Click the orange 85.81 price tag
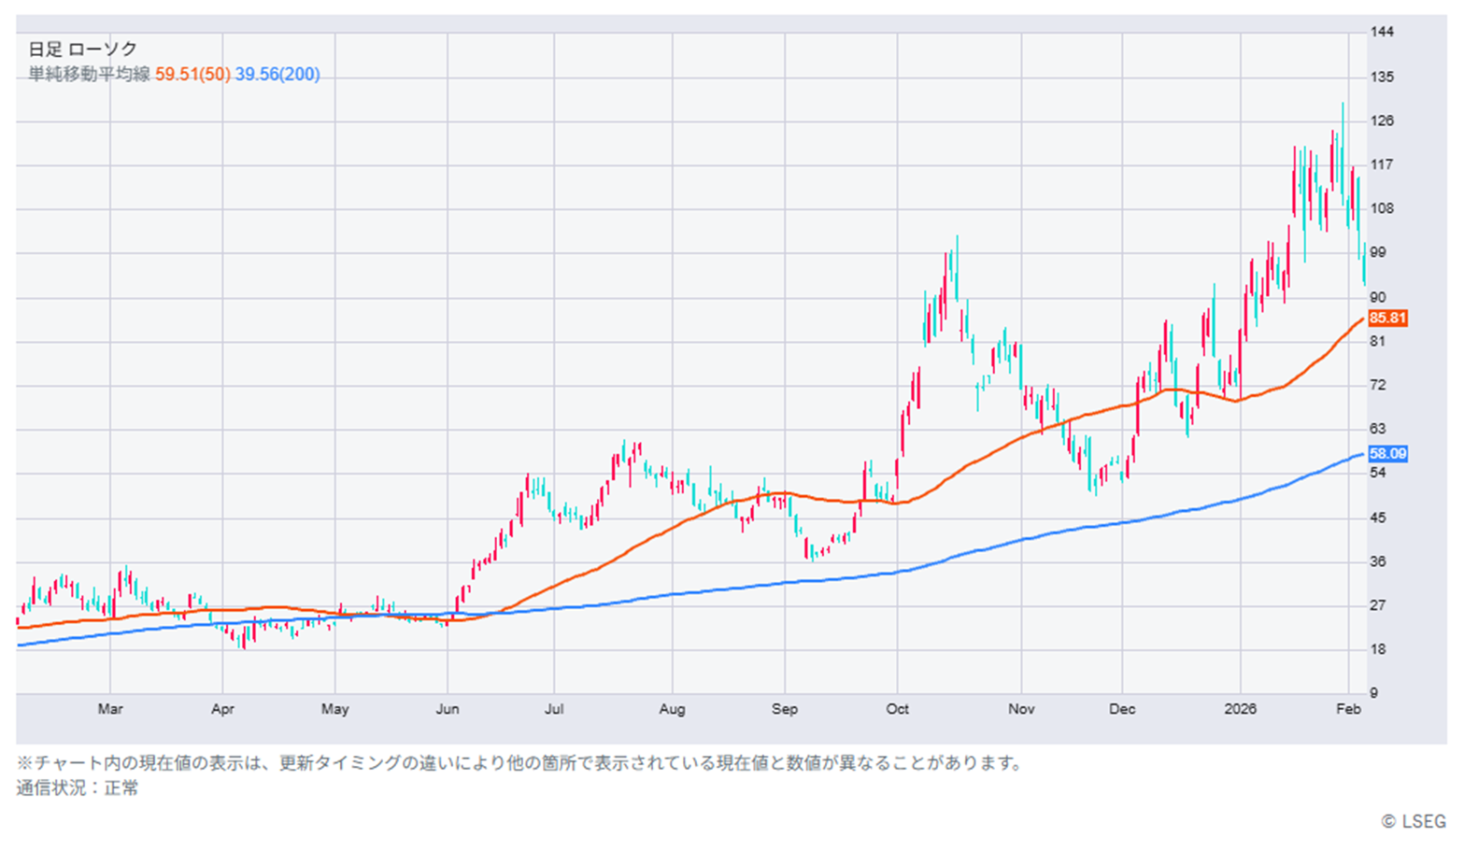 [x=1387, y=319]
